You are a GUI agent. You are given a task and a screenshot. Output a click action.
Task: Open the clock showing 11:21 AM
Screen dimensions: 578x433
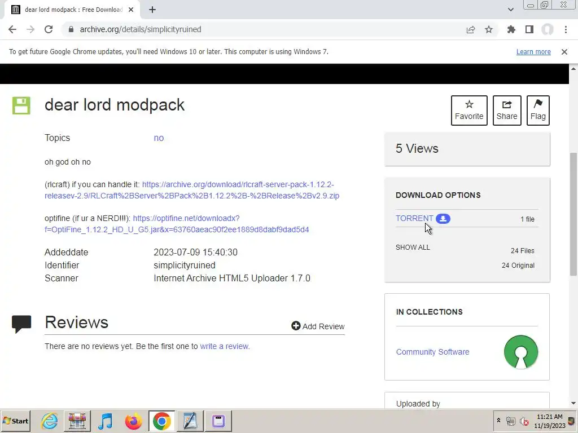click(549, 421)
